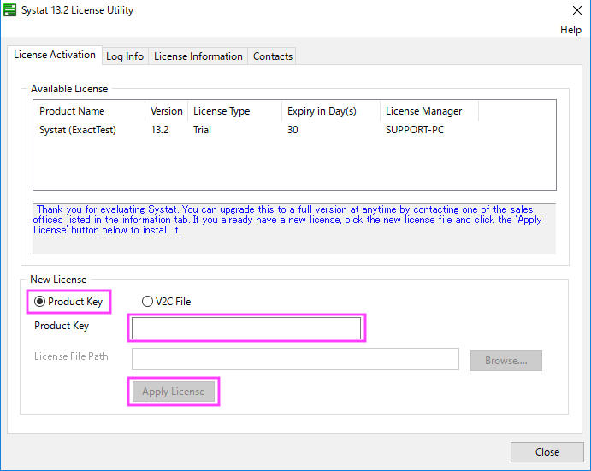Click the 13.2 version cell

[x=160, y=130]
